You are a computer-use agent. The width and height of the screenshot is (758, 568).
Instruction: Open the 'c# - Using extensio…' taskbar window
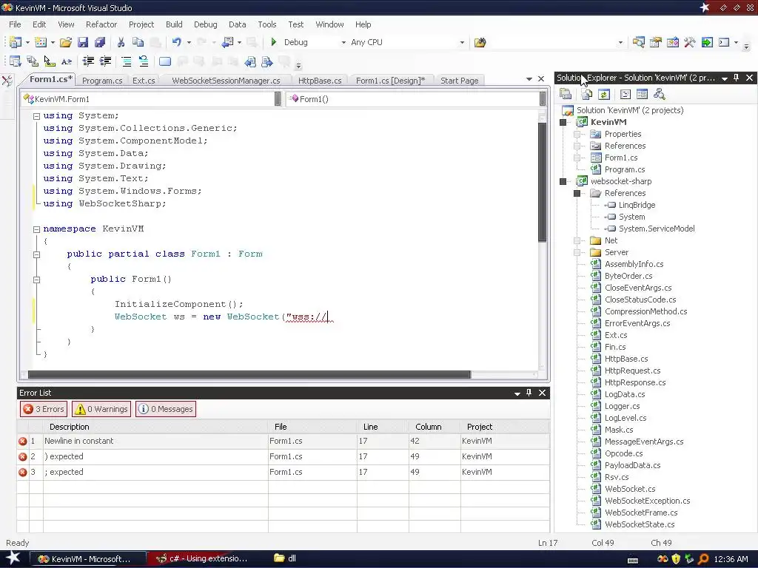(x=201, y=559)
